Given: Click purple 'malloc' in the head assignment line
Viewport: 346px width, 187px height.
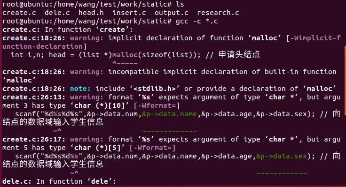Looking at the screenshot, I should (x=125, y=55).
